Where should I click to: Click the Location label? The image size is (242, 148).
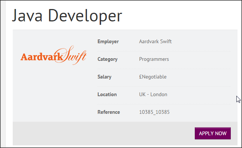(107, 94)
